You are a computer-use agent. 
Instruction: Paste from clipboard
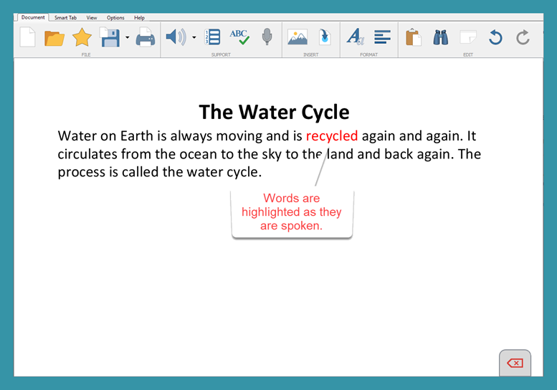413,37
